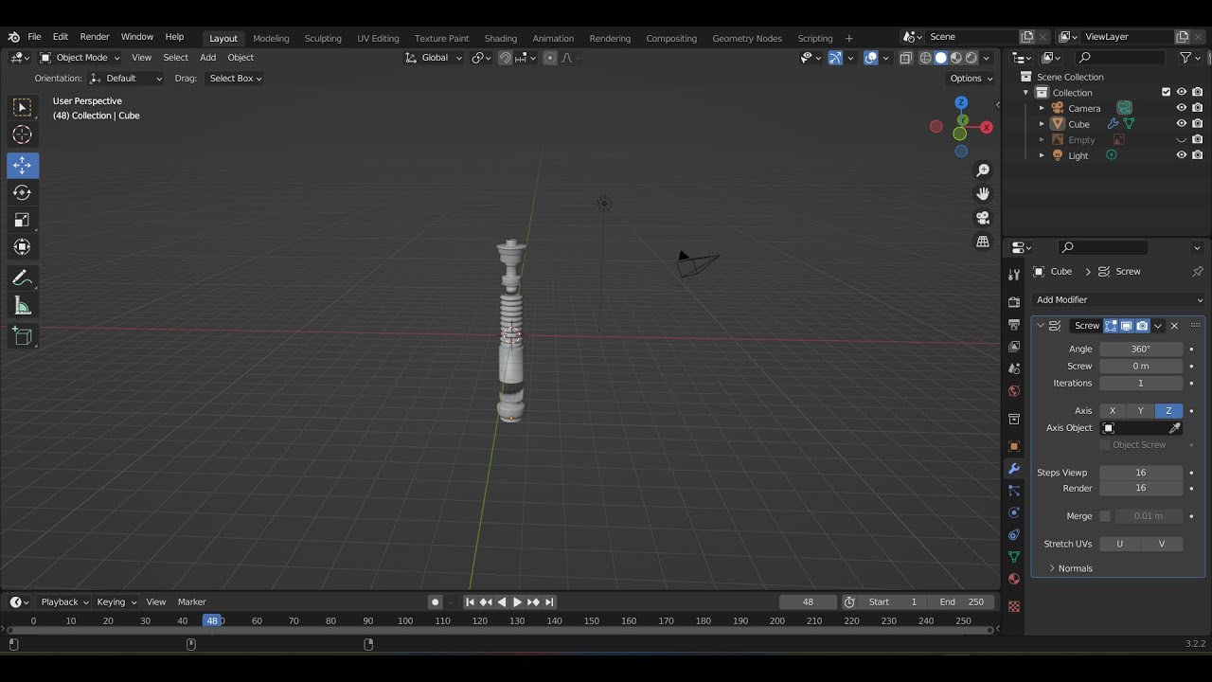Play the animation forward
Viewport: 1212px width, 682px height.
[x=517, y=602]
